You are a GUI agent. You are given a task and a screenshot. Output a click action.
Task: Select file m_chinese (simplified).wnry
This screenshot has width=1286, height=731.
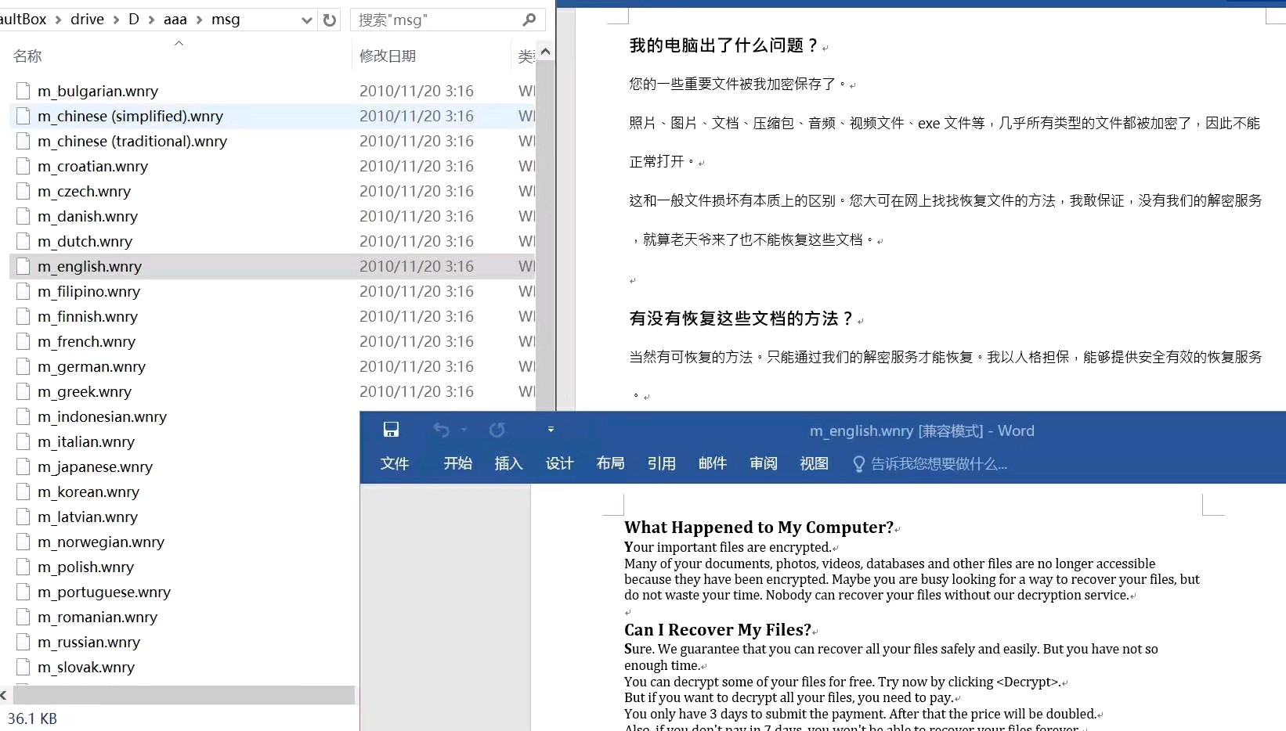tap(130, 116)
